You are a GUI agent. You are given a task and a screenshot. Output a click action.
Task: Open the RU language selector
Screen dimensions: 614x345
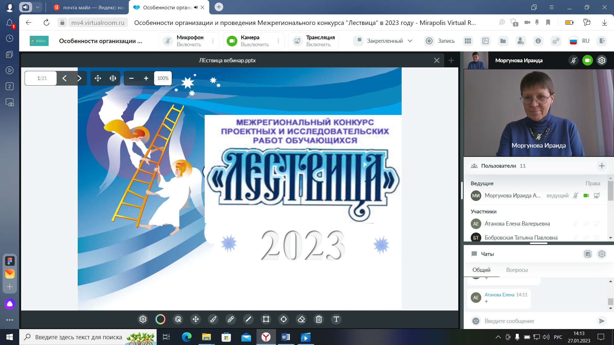(579, 41)
